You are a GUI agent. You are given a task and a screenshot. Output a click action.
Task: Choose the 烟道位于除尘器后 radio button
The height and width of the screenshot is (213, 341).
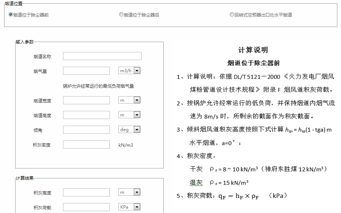121,15
